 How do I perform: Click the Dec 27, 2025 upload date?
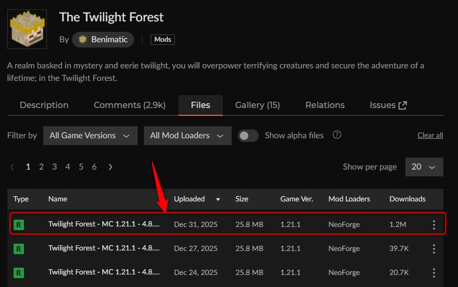pos(196,248)
